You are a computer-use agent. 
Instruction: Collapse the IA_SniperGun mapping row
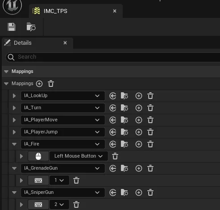point(14,193)
